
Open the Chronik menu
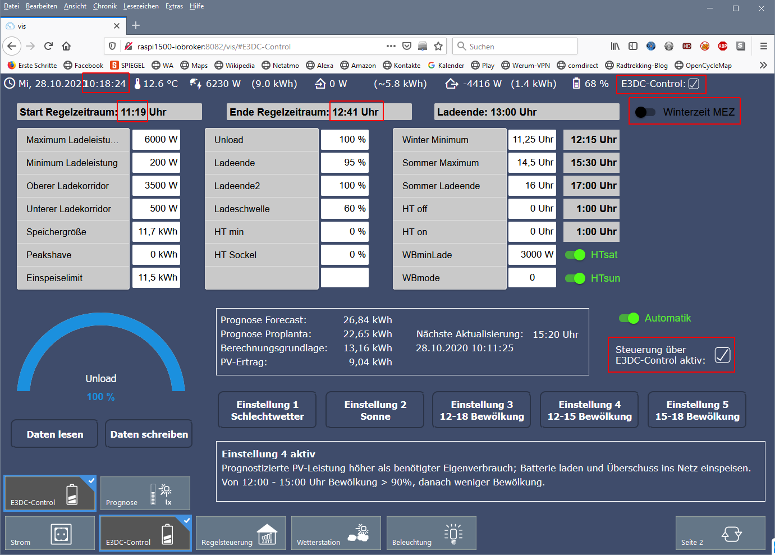pos(105,6)
